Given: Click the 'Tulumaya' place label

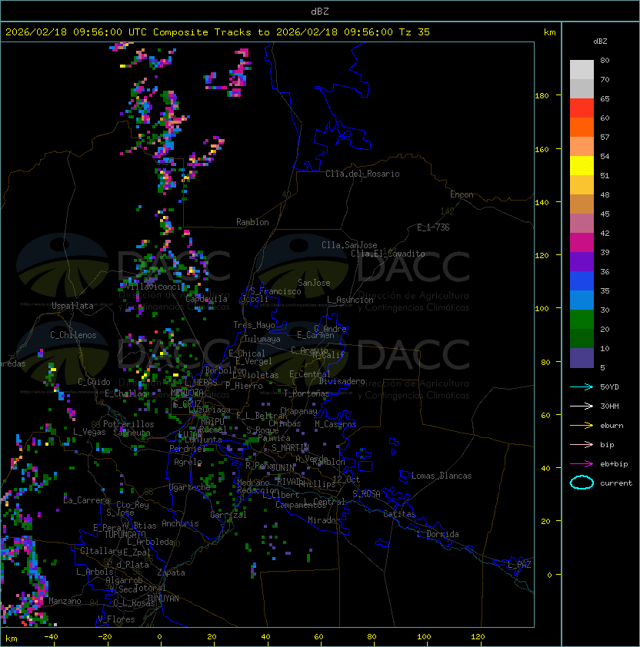Looking at the screenshot, I should [x=262, y=339].
